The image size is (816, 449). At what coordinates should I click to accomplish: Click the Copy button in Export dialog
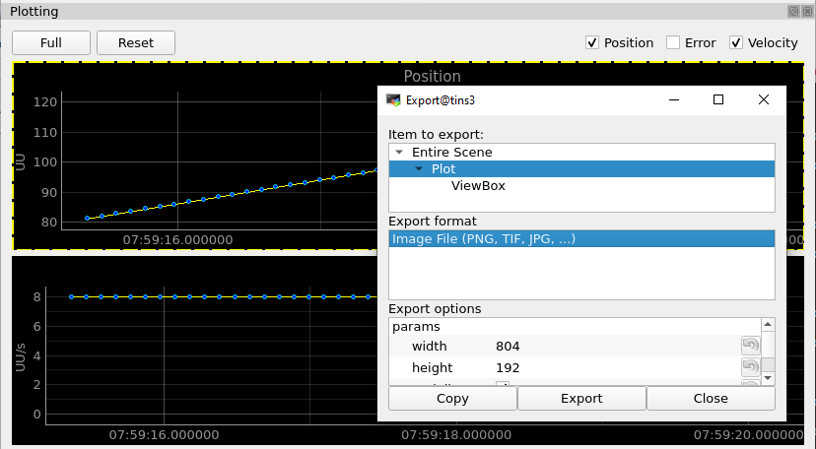pos(452,399)
